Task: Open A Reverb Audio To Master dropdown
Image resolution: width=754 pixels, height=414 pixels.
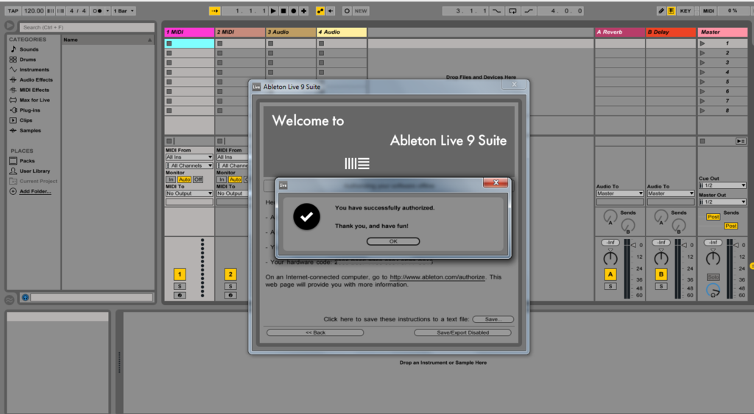Action: coord(620,193)
